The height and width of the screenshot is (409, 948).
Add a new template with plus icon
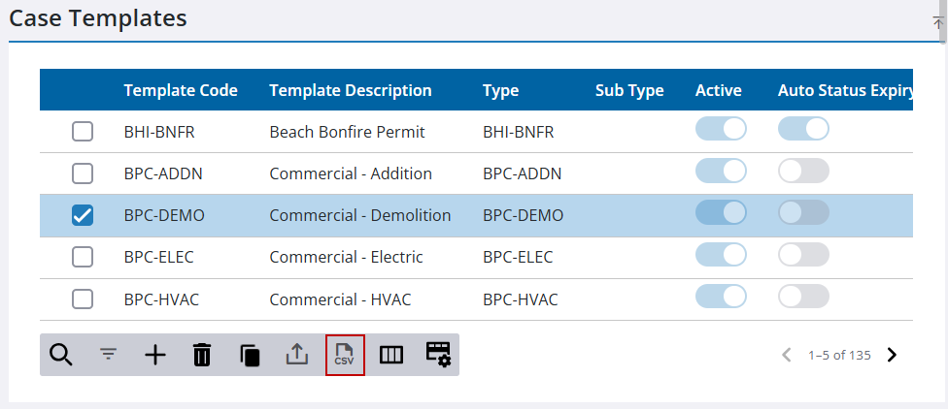[x=155, y=355]
